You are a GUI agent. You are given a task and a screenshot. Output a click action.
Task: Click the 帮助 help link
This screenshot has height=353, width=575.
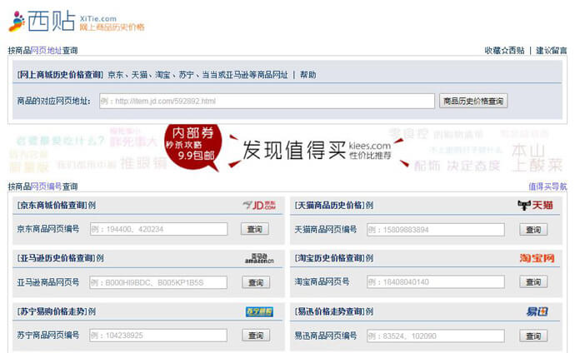tap(307, 75)
